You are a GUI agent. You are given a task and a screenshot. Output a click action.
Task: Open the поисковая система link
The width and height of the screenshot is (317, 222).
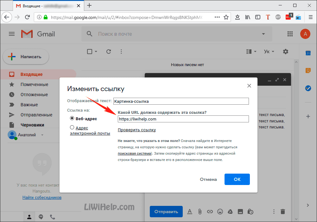135,153
